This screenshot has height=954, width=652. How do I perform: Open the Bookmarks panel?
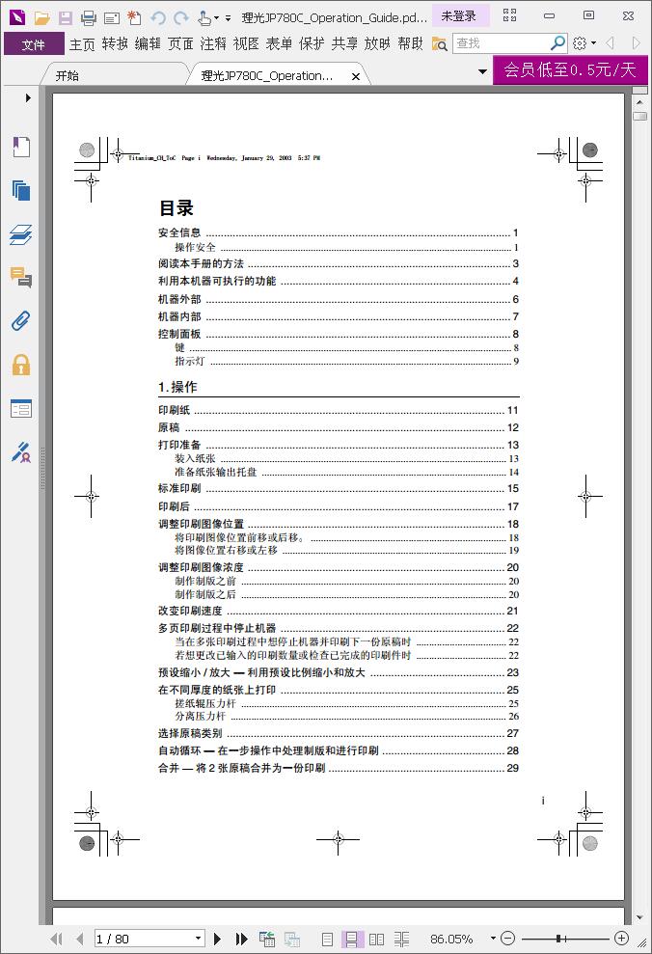point(21,147)
